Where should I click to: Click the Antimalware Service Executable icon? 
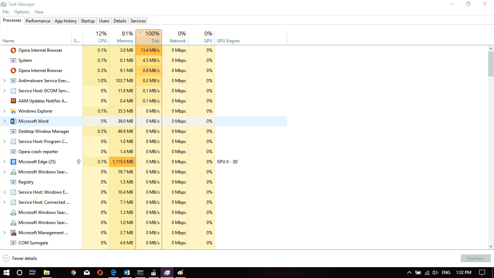coord(13,81)
